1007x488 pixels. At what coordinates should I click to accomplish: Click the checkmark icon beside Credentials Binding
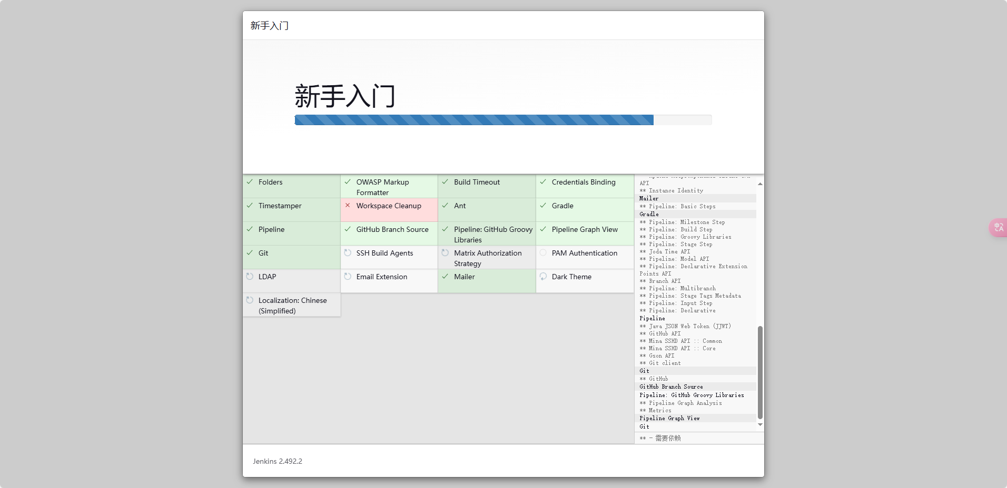click(543, 182)
